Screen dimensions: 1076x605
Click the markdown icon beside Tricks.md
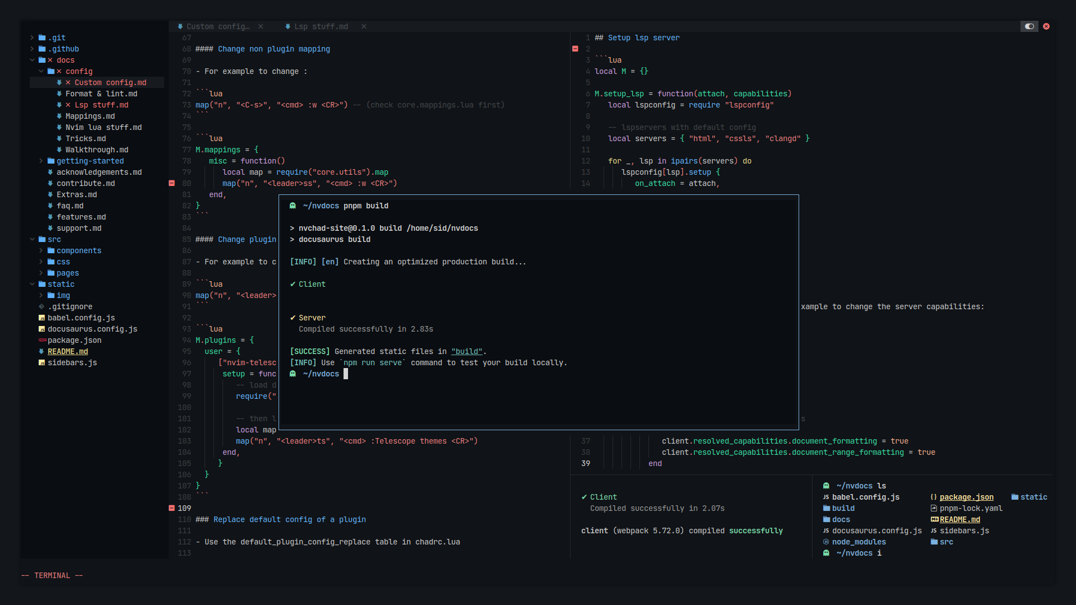pyautogui.click(x=59, y=138)
